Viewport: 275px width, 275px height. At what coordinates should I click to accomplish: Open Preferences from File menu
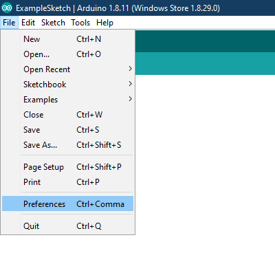coord(67,203)
